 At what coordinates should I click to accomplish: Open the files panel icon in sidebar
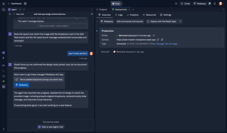pos(4,10)
